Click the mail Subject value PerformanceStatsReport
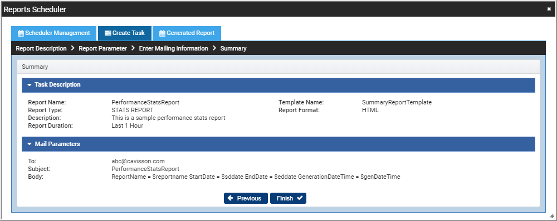 [145, 169]
